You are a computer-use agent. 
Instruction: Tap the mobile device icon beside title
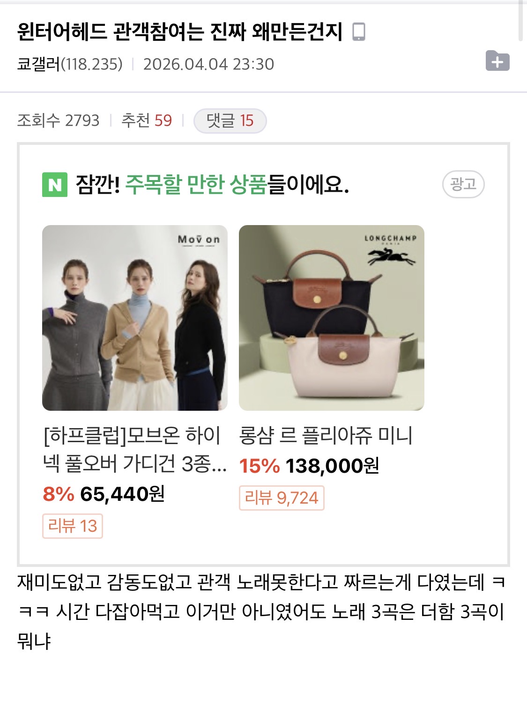pos(359,31)
